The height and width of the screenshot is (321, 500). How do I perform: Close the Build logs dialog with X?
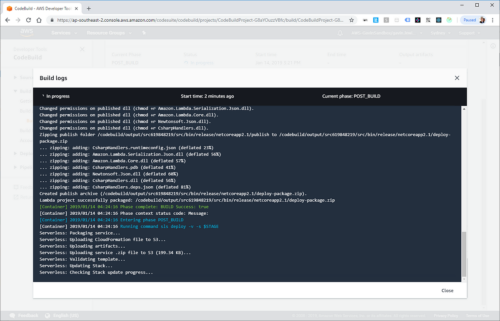tap(457, 78)
